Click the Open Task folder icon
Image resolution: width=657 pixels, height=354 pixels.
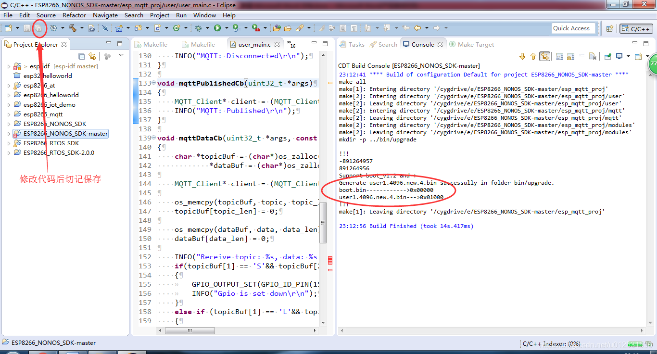288,28
